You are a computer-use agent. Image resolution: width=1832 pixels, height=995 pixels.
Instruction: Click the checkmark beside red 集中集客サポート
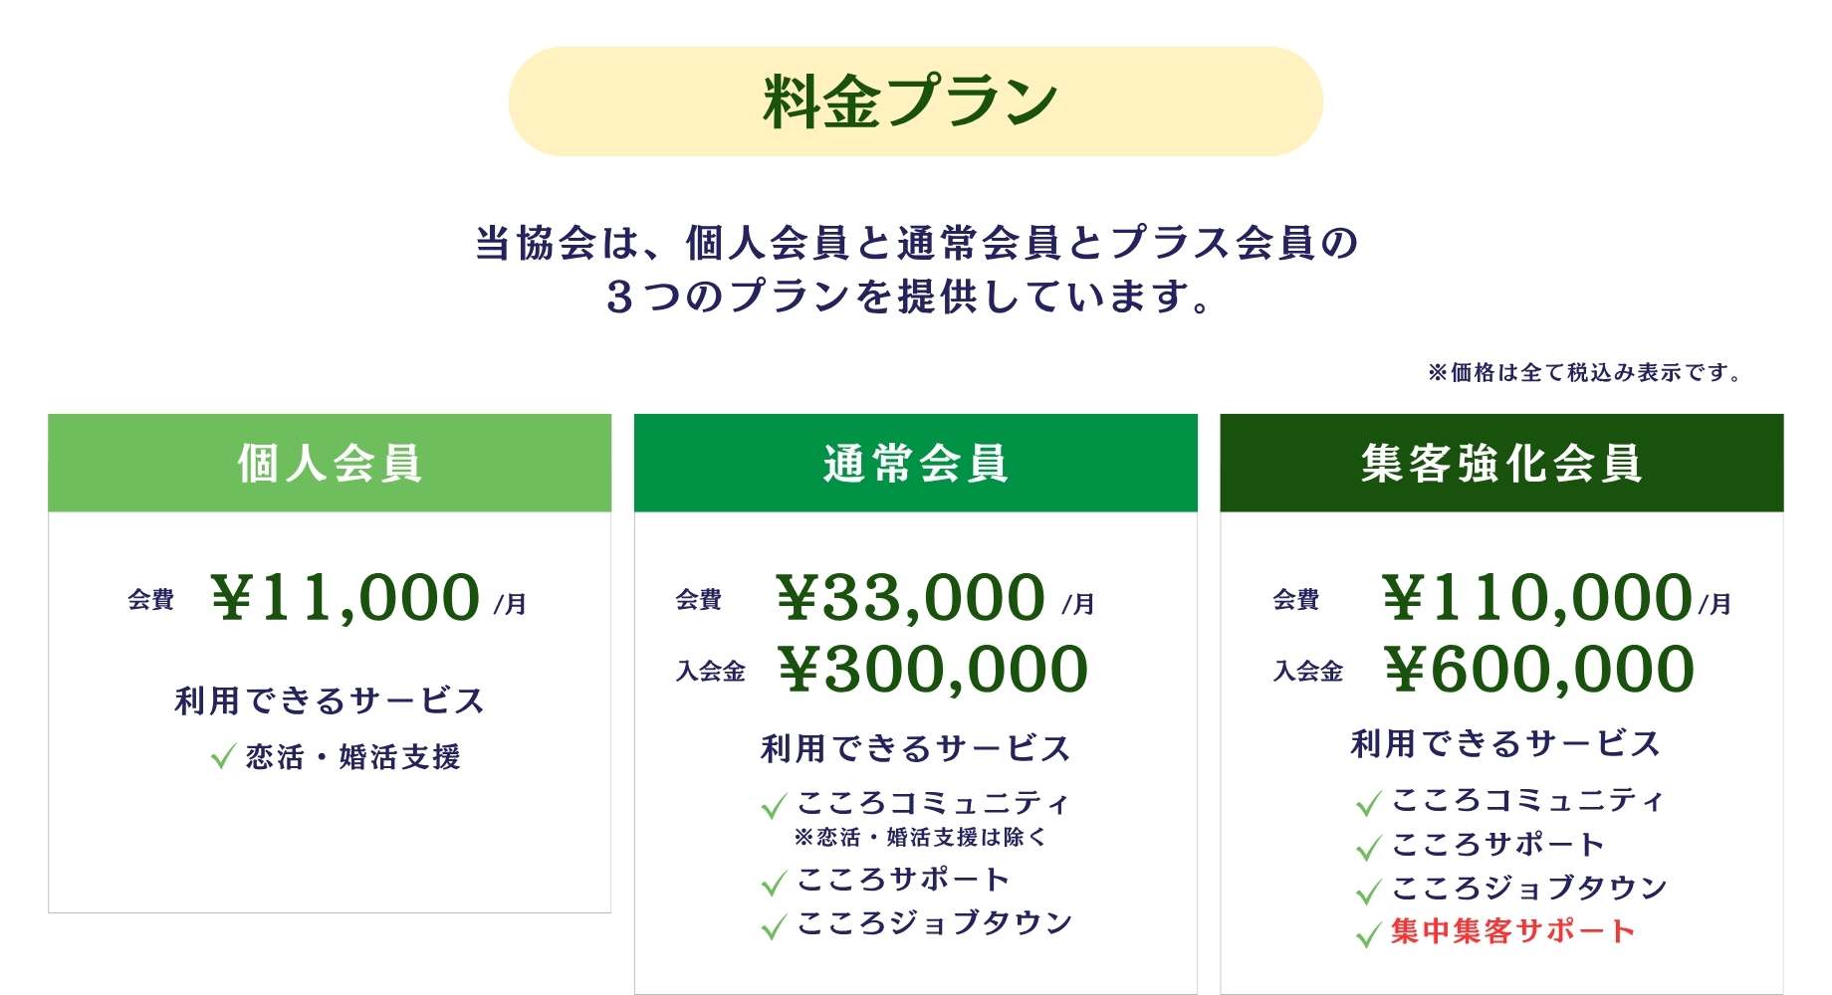pyautogui.click(x=1369, y=934)
